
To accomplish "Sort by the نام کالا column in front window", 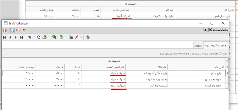I will point(146,67).
